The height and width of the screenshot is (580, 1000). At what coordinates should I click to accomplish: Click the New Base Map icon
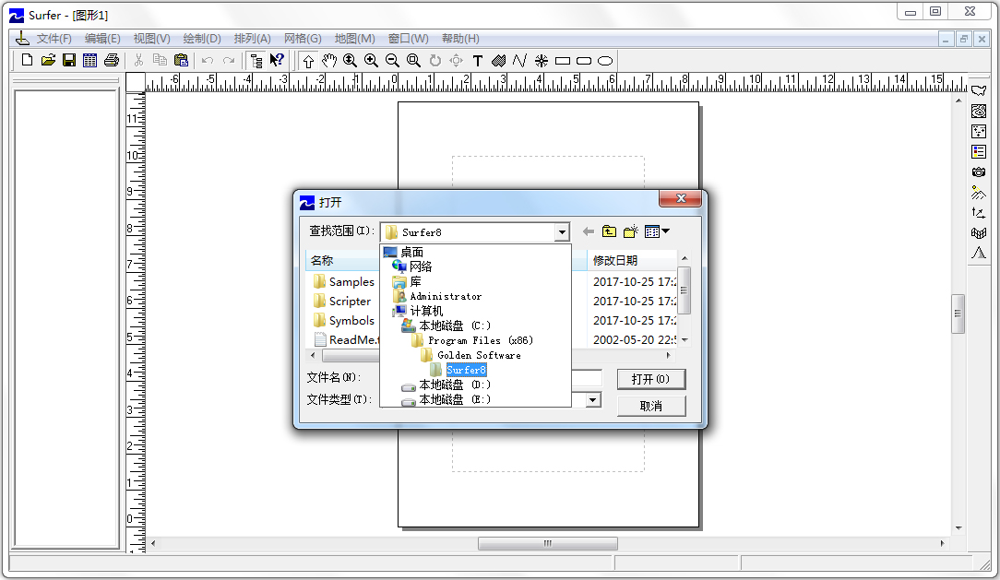[x=979, y=90]
